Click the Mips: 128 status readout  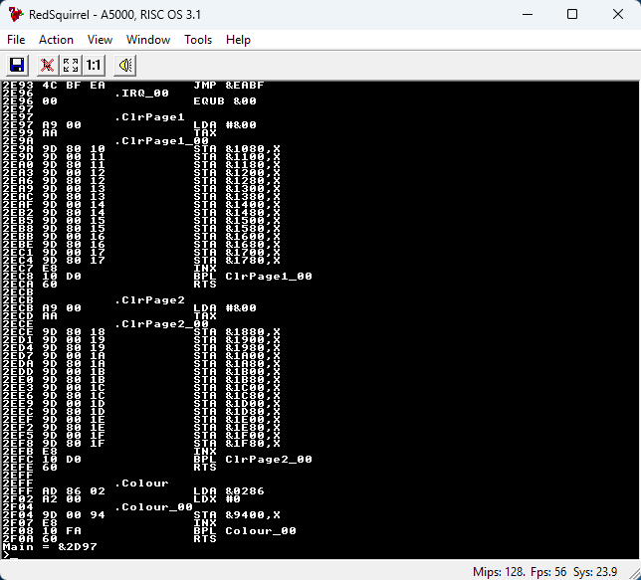click(499, 571)
